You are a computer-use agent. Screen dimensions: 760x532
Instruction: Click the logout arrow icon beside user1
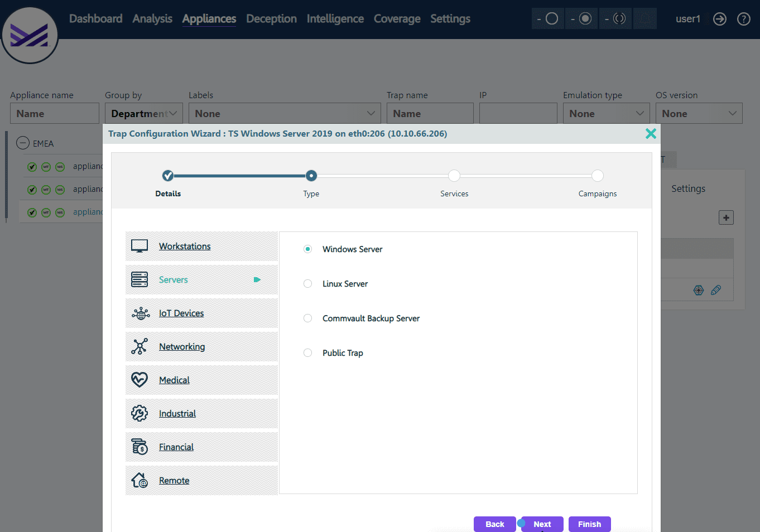(x=720, y=19)
